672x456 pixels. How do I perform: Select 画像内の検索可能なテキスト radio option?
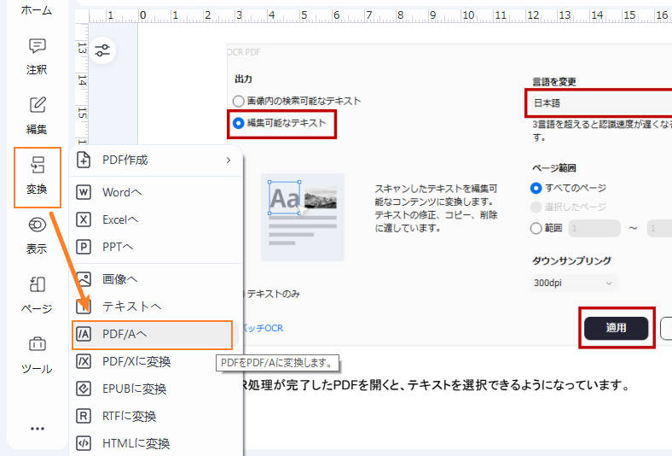tap(238, 102)
